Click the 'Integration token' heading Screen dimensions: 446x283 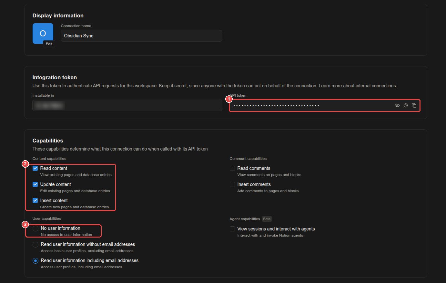55,77
